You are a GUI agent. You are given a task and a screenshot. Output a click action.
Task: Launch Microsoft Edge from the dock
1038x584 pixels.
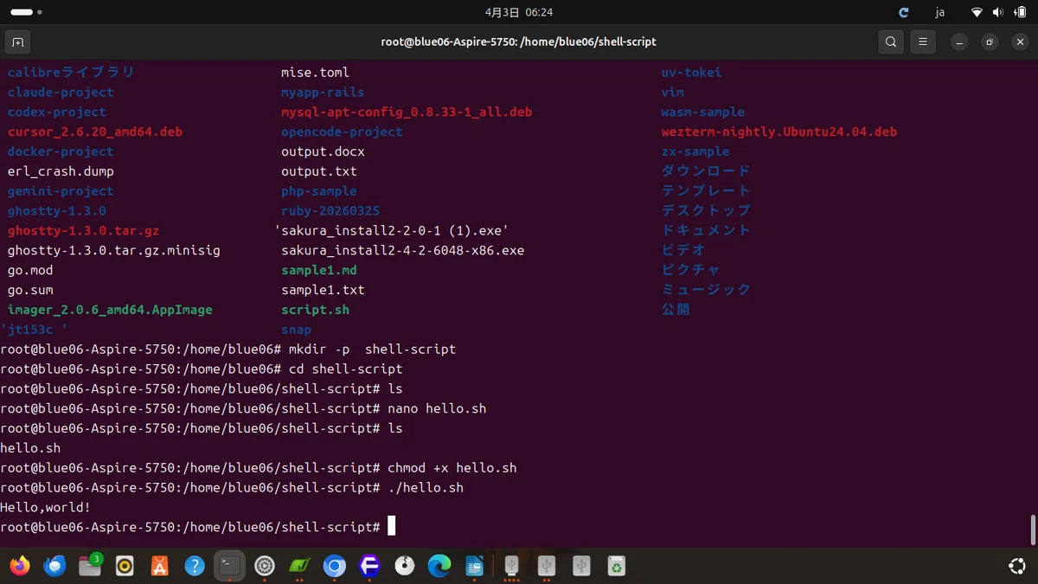pyautogui.click(x=439, y=566)
